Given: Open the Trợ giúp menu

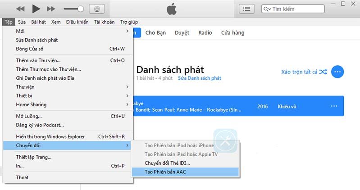Looking at the screenshot, I should [129, 22].
